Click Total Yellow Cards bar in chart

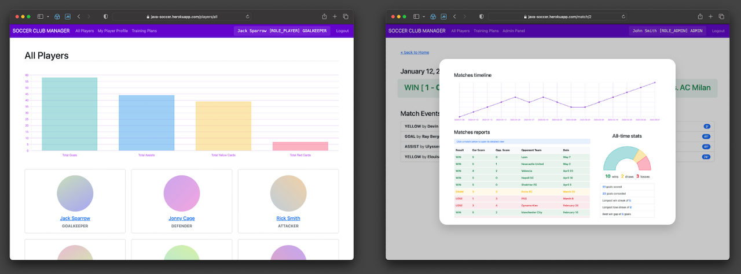pos(223,126)
